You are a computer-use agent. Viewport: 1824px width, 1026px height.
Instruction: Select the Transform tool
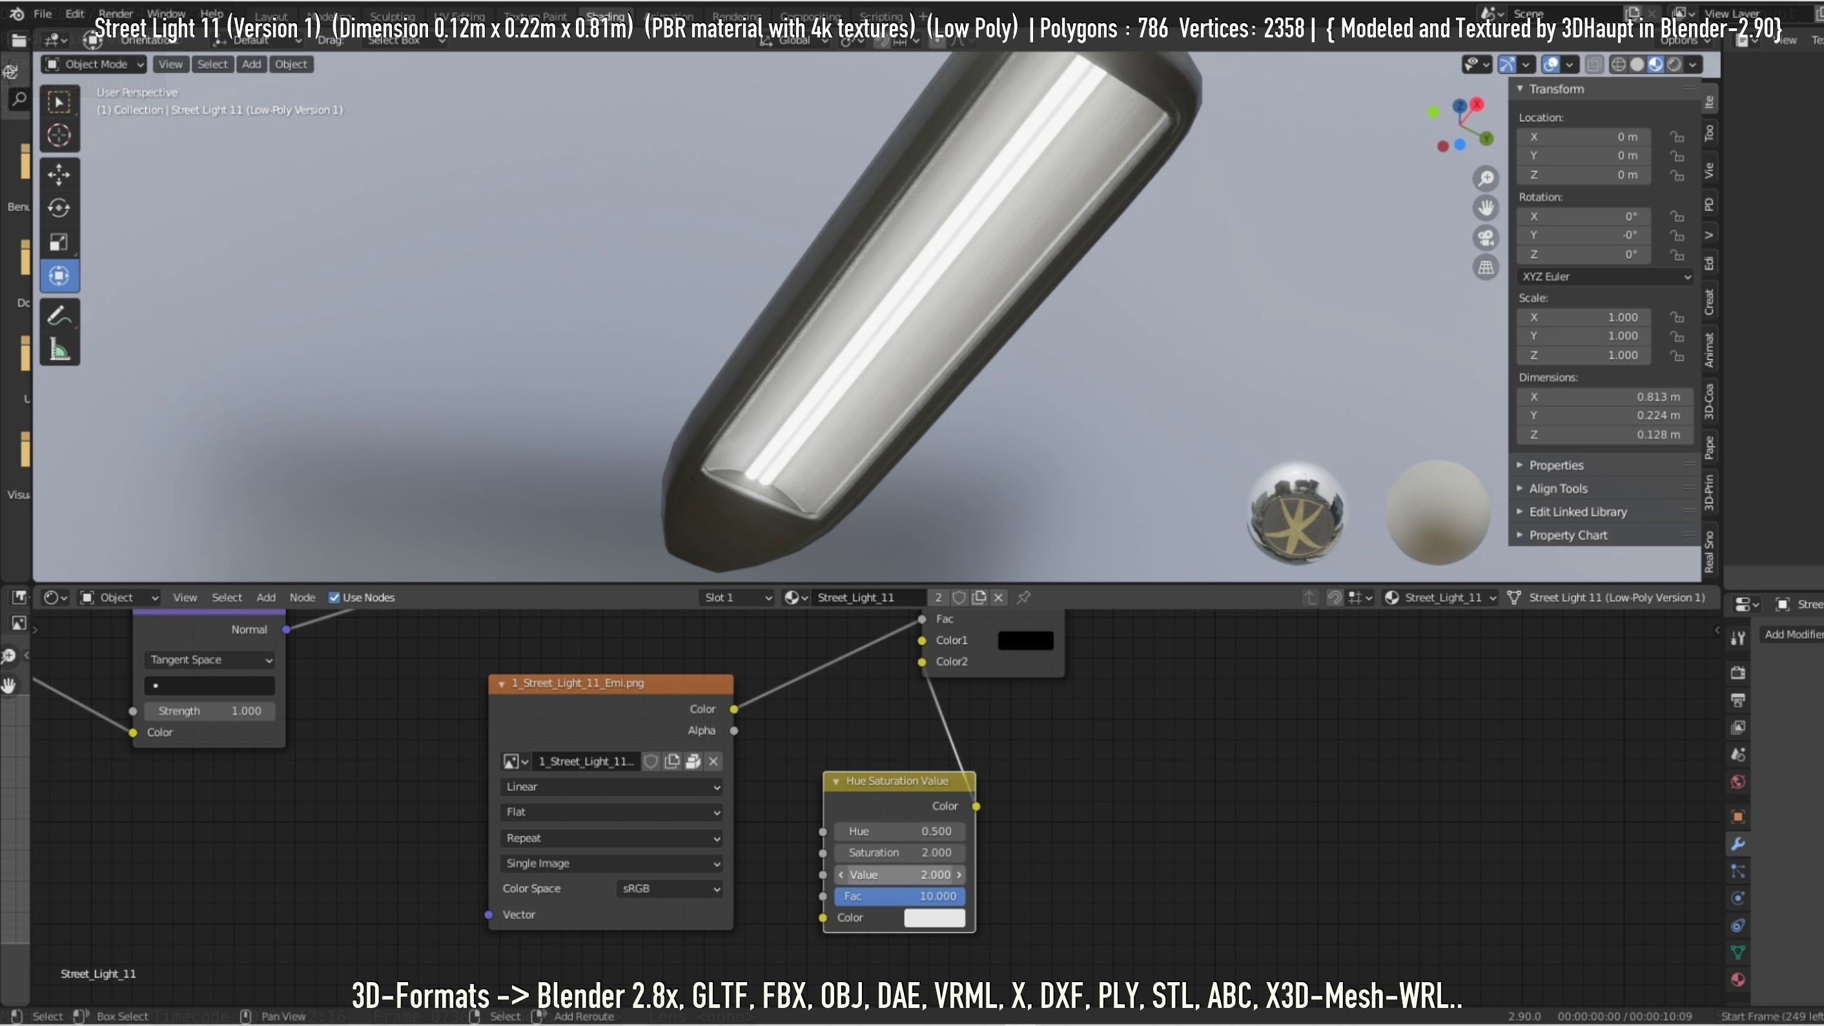(x=59, y=276)
